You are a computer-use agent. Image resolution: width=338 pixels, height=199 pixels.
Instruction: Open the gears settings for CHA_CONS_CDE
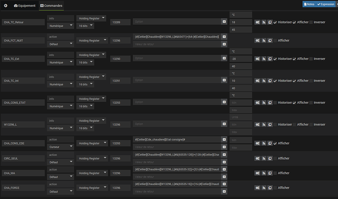click(x=257, y=143)
